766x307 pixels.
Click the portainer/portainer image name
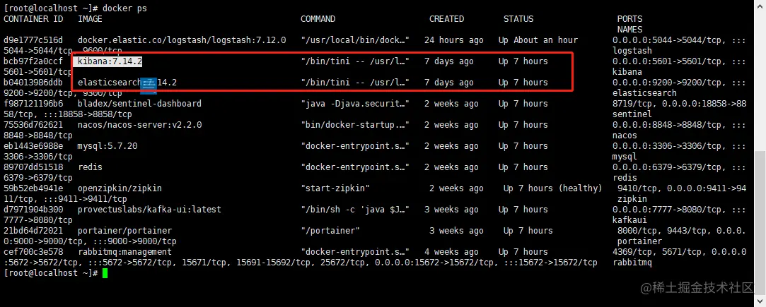click(x=124, y=231)
